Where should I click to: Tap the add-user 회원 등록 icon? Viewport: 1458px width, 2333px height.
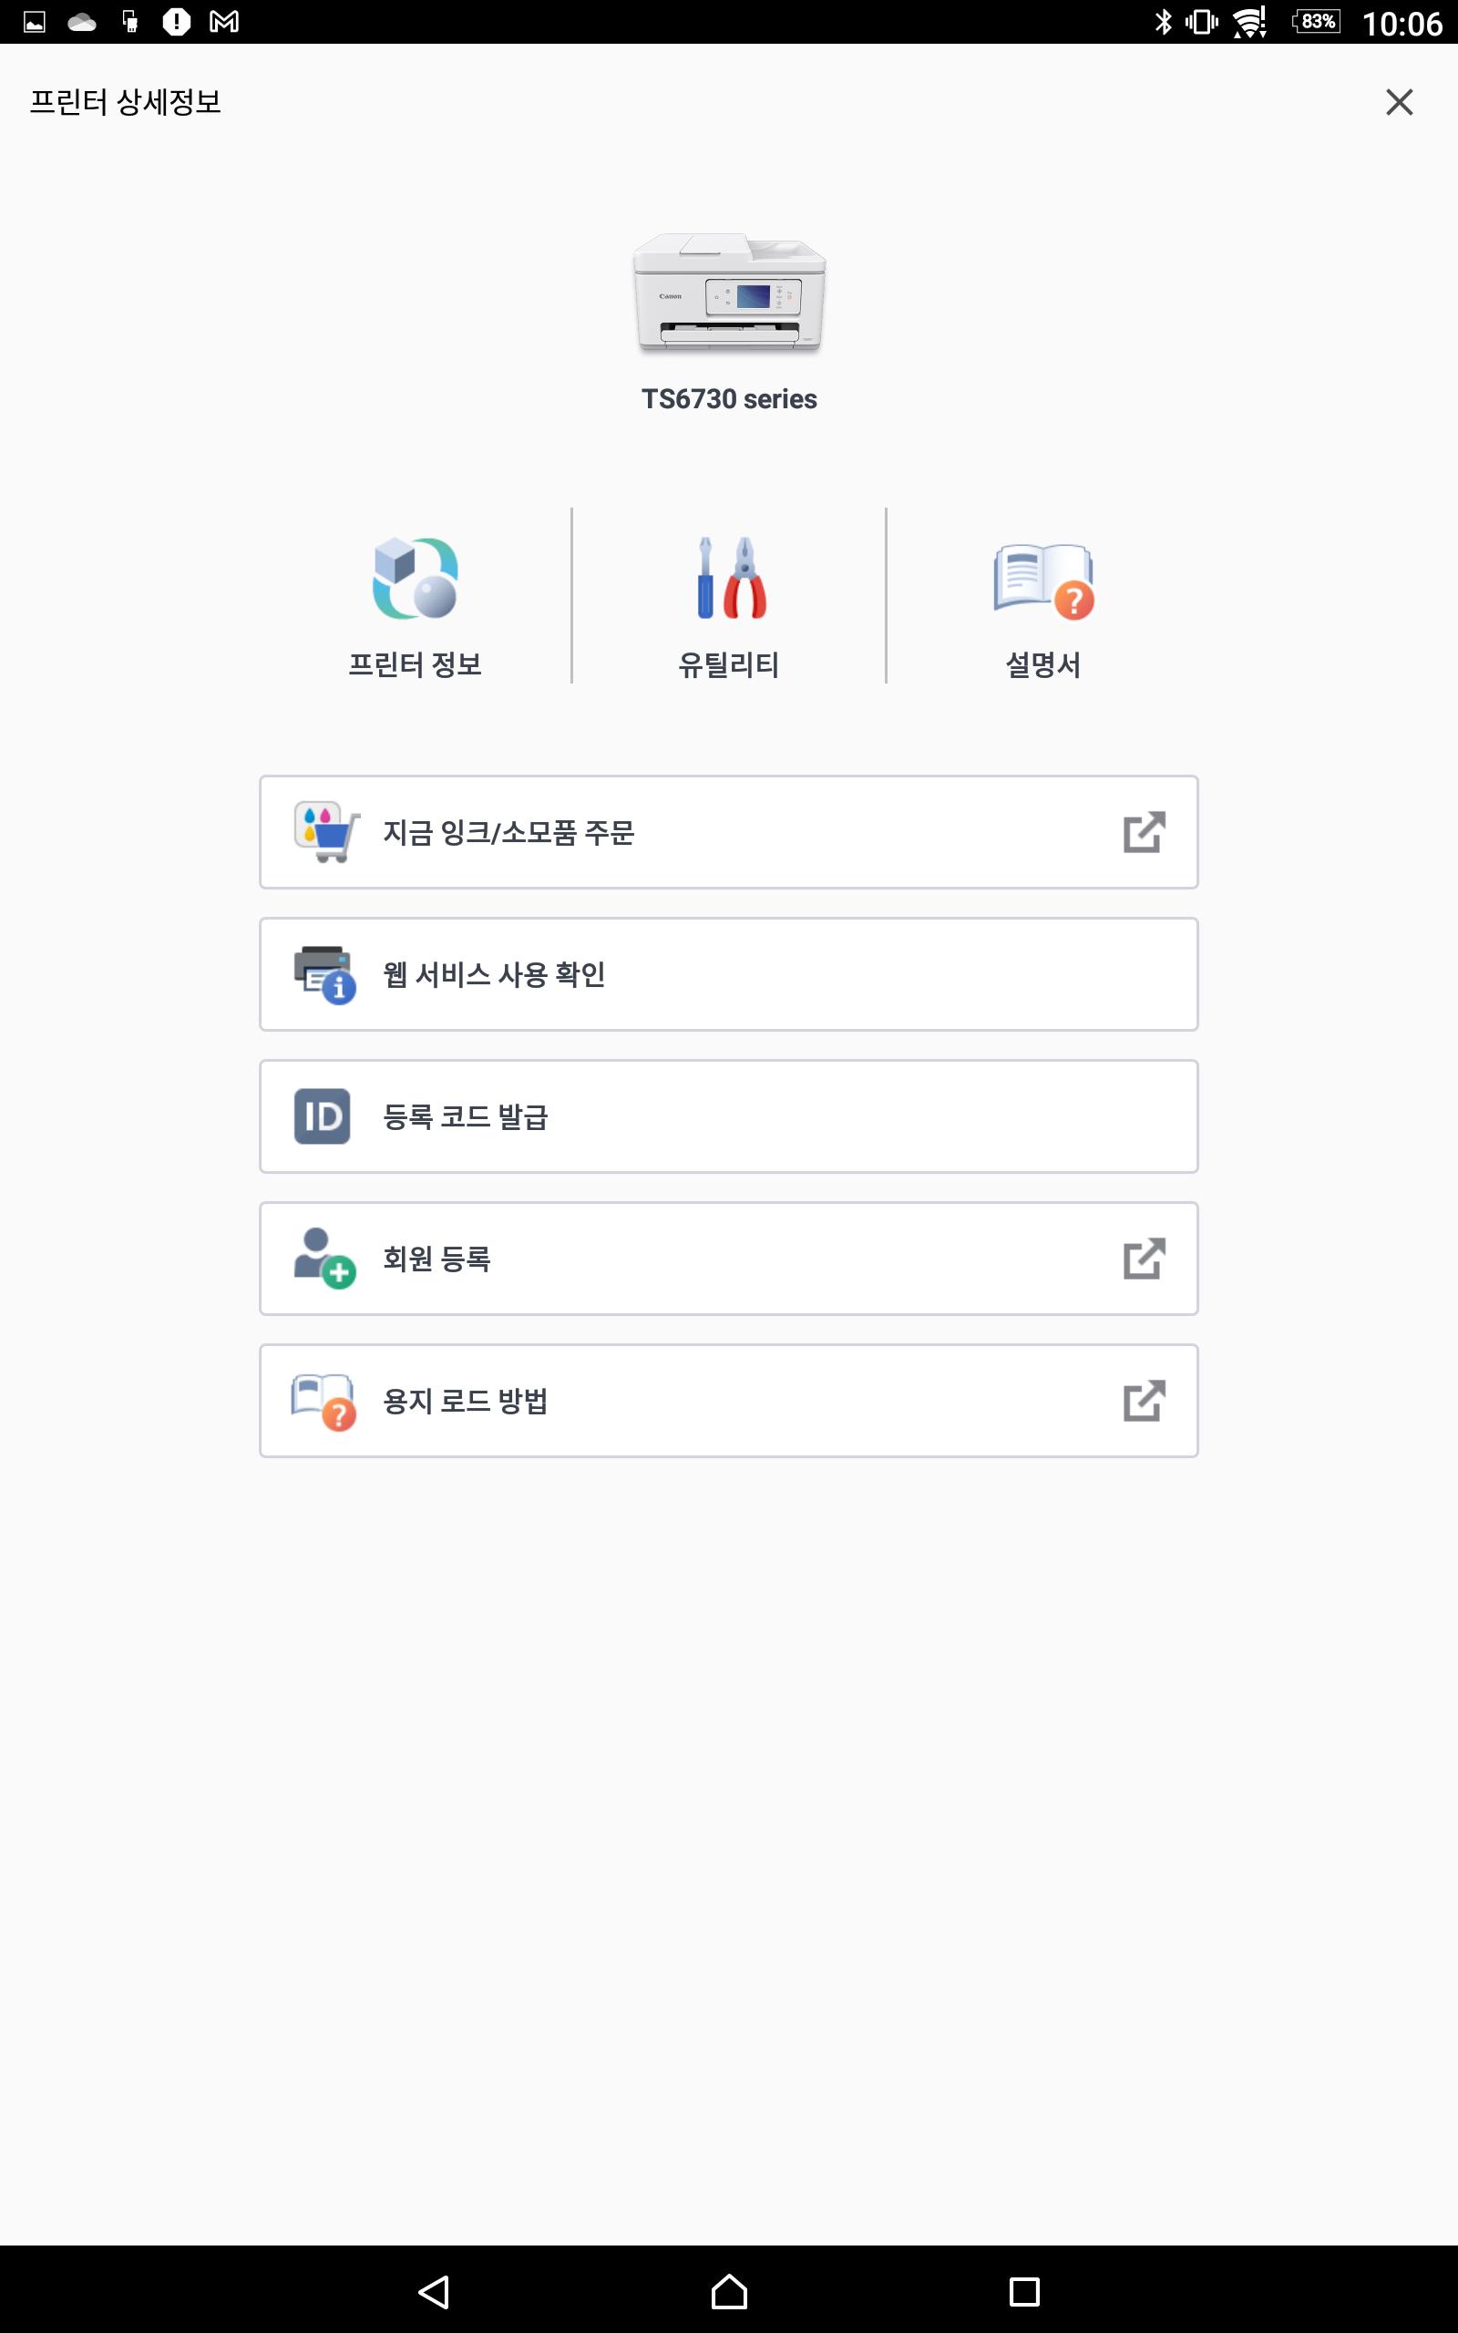coord(325,1258)
